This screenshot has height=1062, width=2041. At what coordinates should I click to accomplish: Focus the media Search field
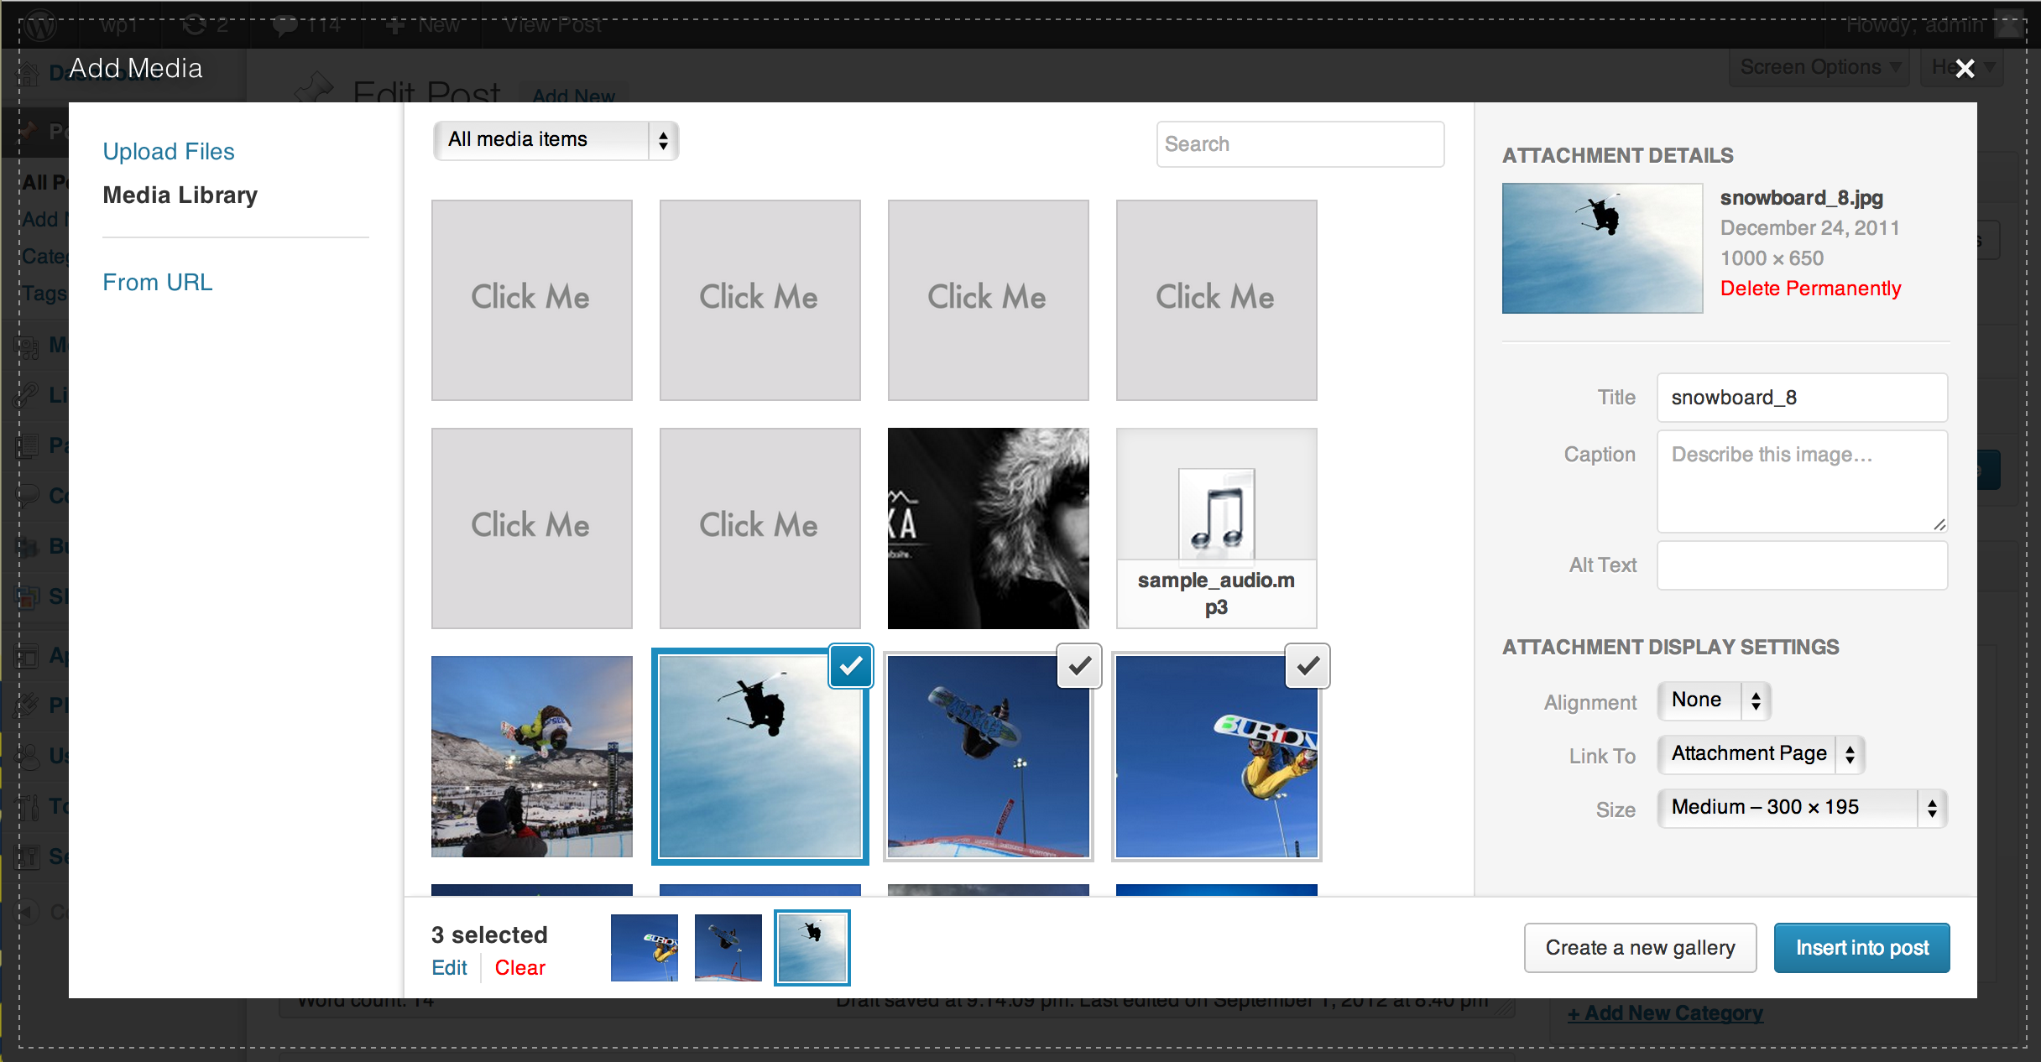pos(1300,144)
